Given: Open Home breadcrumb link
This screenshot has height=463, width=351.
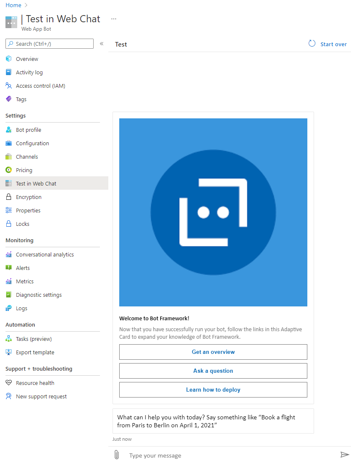Looking at the screenshot, I should tap(13, 5).
